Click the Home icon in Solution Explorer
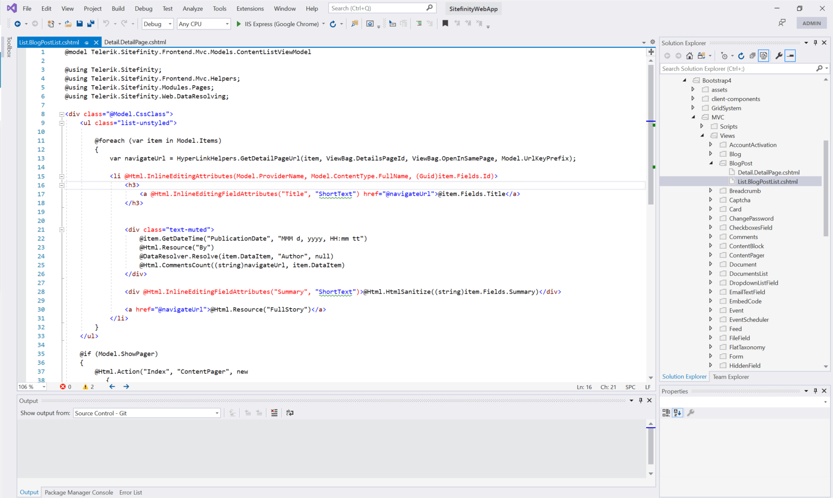This screenshot has width=833, height=498. (x=690, y=56)
